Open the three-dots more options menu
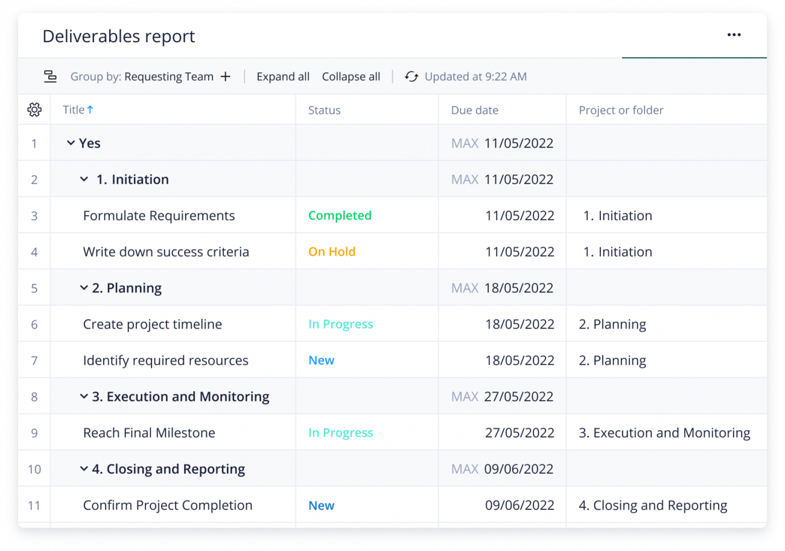 734,35
